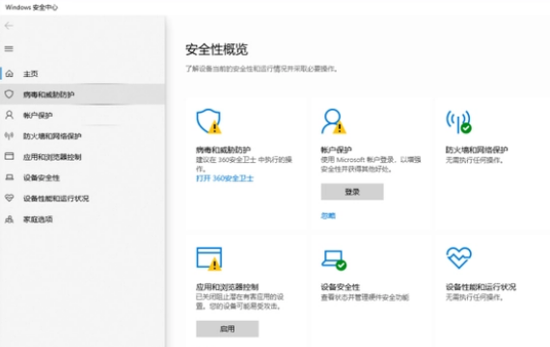Click the window icon beside 应用和浏览器控制 in sidebar
550x347 pixels.
(9, 156)
